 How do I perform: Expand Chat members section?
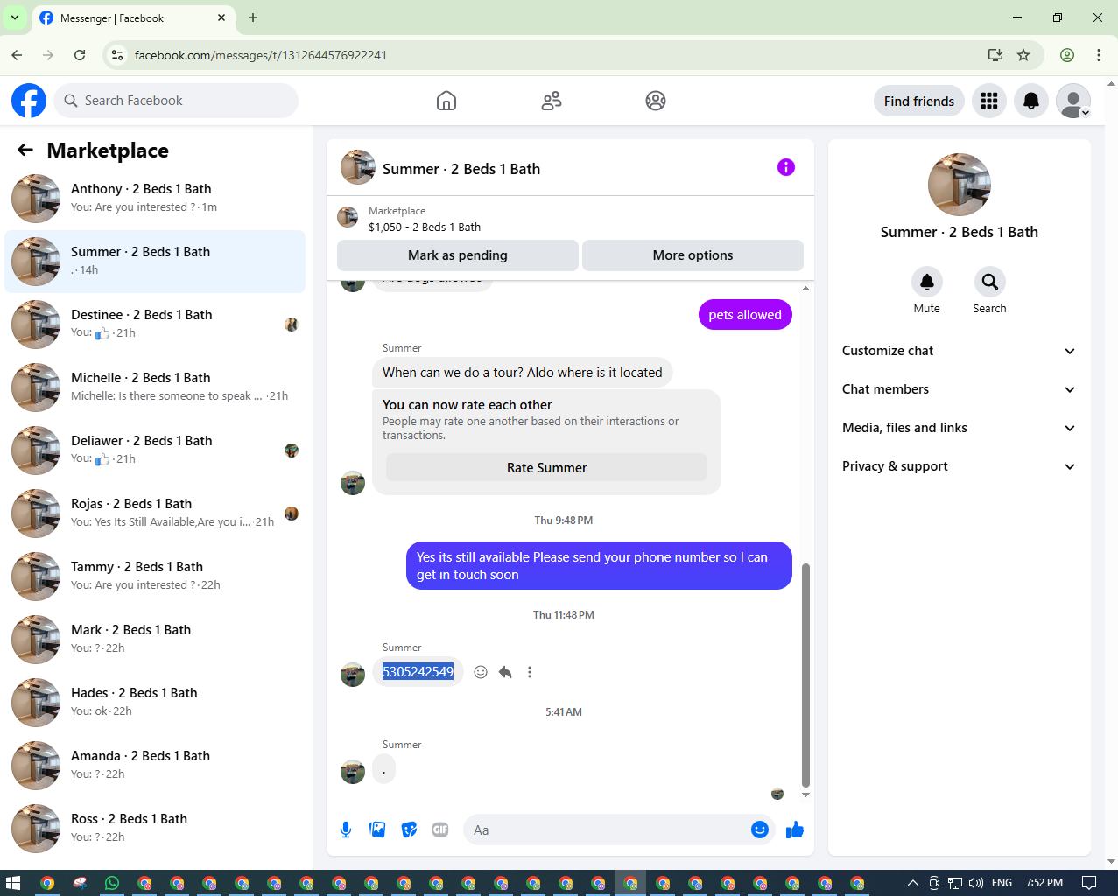959,389
